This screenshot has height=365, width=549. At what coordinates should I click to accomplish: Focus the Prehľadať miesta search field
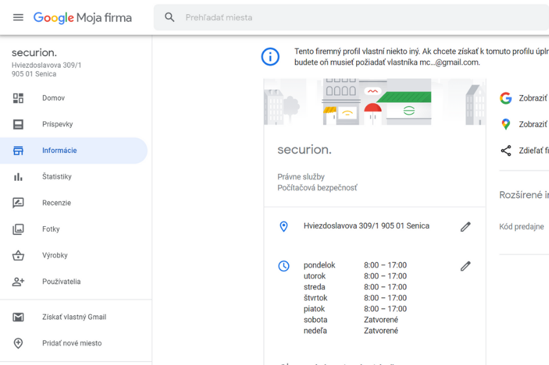coord(351,17)
